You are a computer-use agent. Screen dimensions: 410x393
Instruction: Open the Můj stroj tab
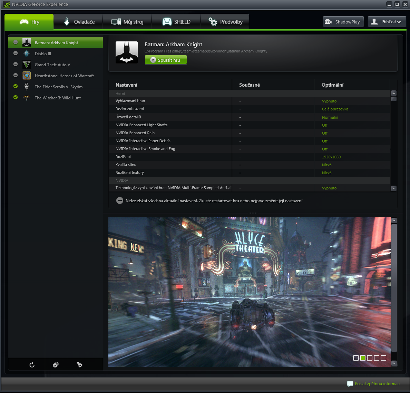point(127,22)
